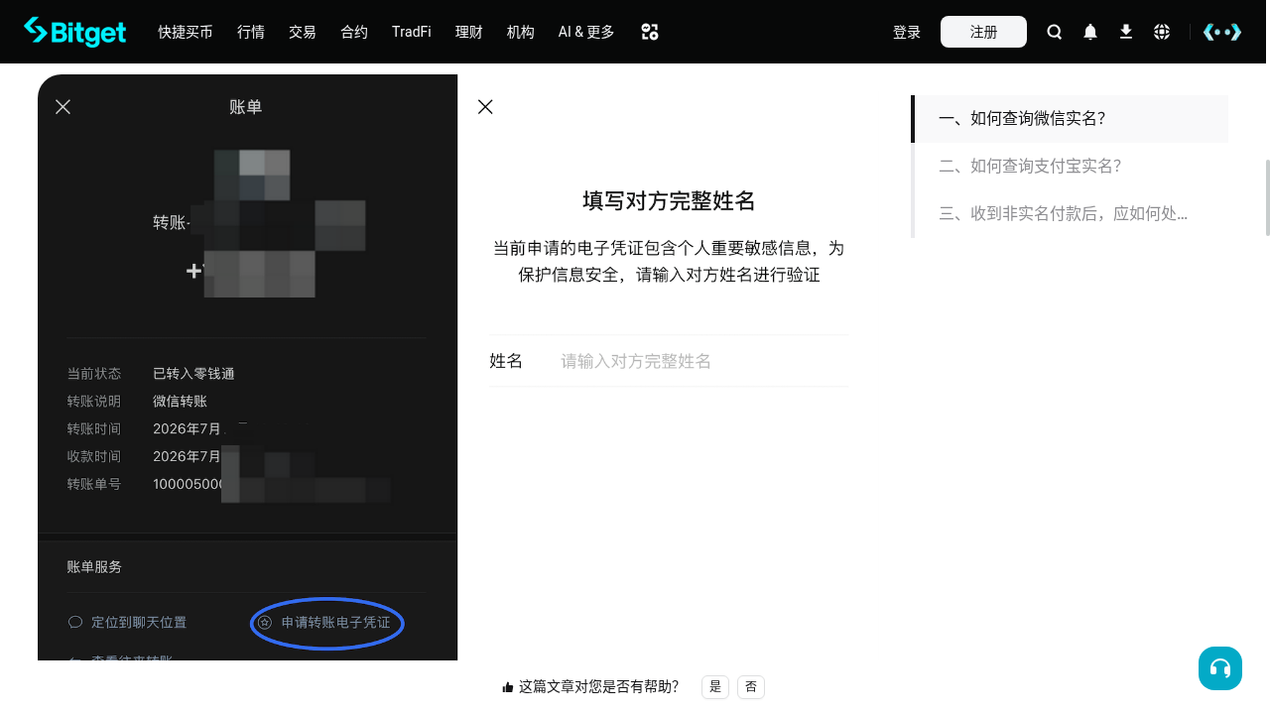Open the AI & 更多 menu

click(586, 32)
